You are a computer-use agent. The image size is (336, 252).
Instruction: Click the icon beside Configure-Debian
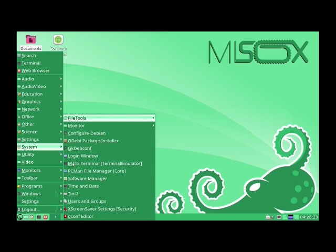65,133
